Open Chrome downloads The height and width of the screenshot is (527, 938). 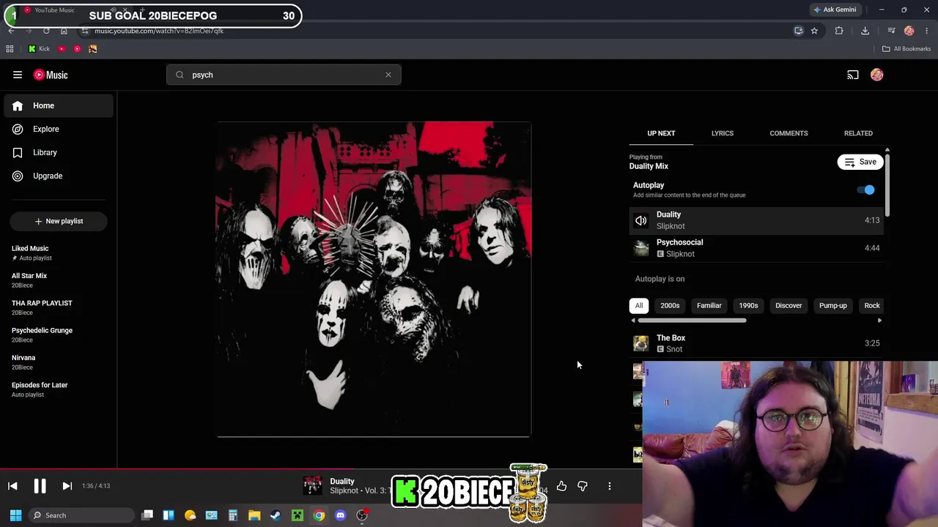coord(865,31)
